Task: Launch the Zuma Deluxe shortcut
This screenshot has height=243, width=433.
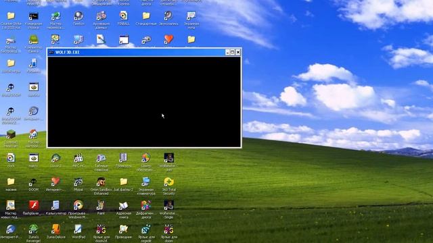Action: coord(55,229)
